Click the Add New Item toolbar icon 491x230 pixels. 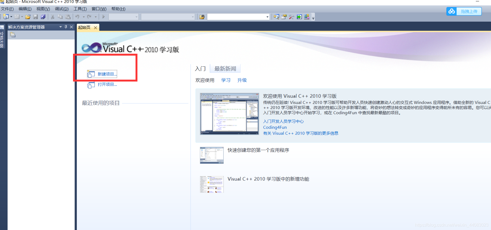coord(17,17)
